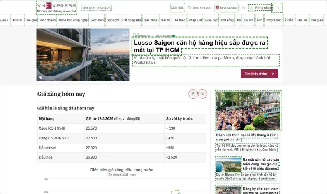
Task: Open search with the magnifier icon
Action: tap(244, 8)
